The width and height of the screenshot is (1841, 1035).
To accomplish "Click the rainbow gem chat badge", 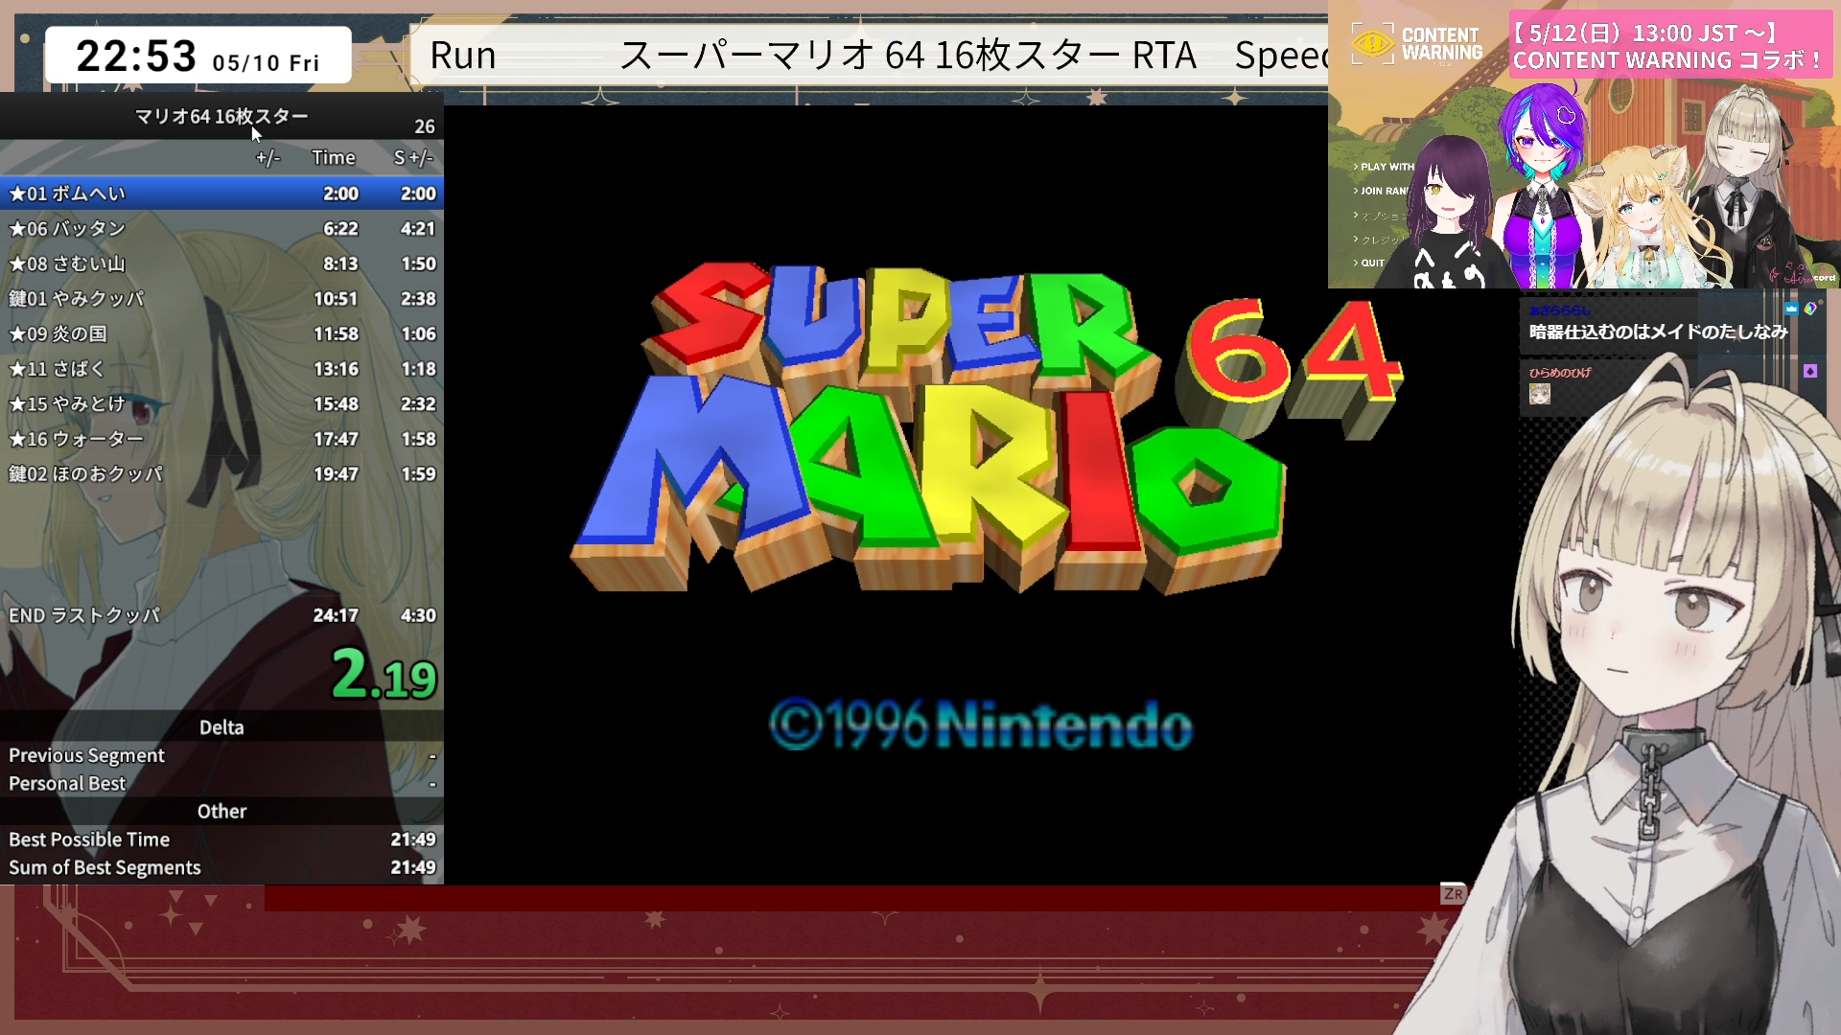I will 1810,309.
